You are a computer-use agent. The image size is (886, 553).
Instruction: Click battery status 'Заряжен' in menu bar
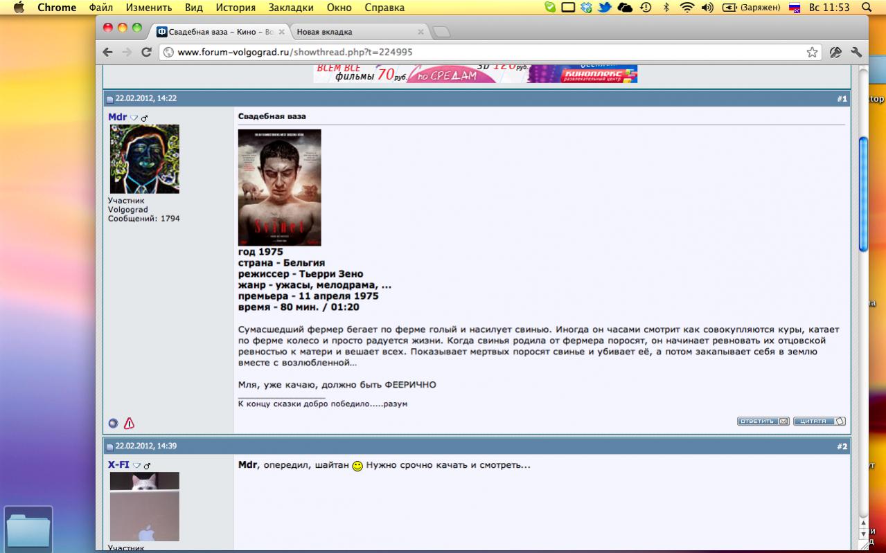click(752, 8)
